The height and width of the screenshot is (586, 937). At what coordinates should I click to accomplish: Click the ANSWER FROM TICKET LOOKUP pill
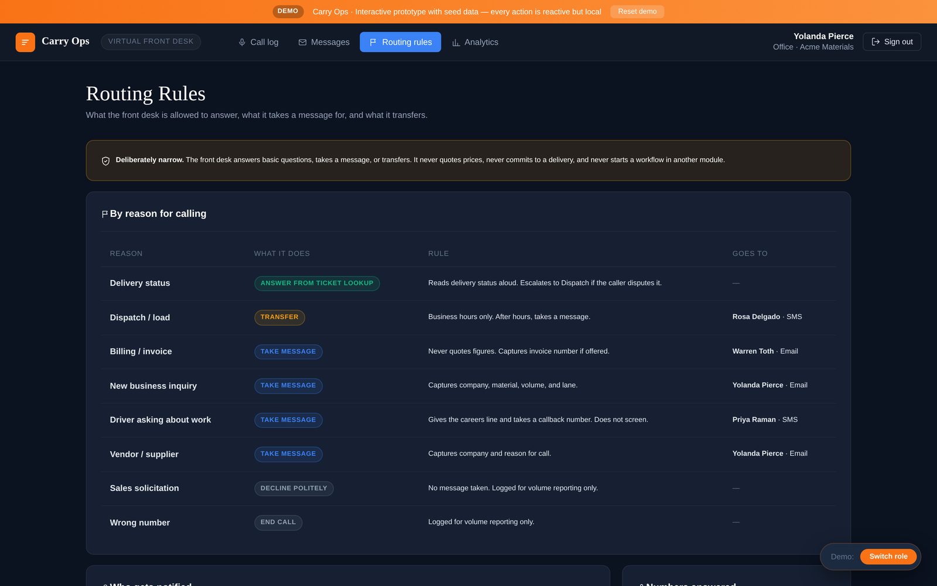click(317, 283)
